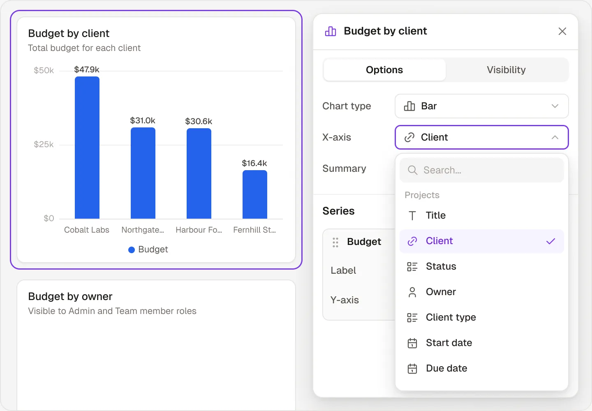The height and width of the screenshot is (411, 592).
Task: Select Client type in the dropdown list
Action: [x=481, y=317]
